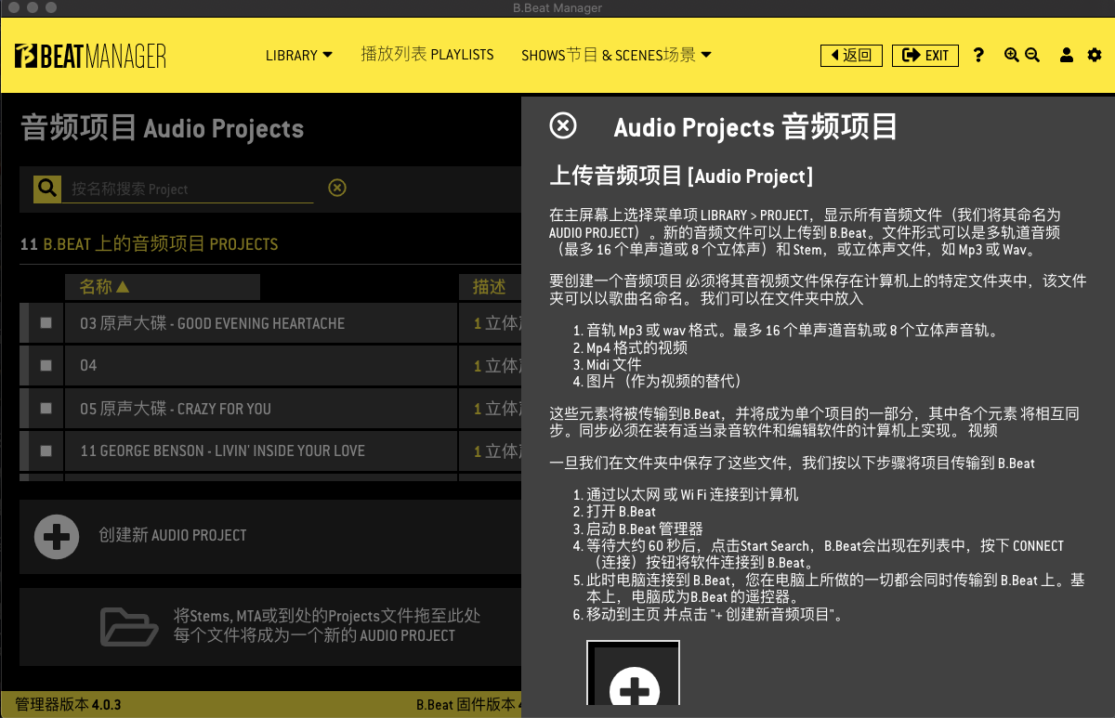Click help step 启动 B.Beat 管理器

pos(644,529)
